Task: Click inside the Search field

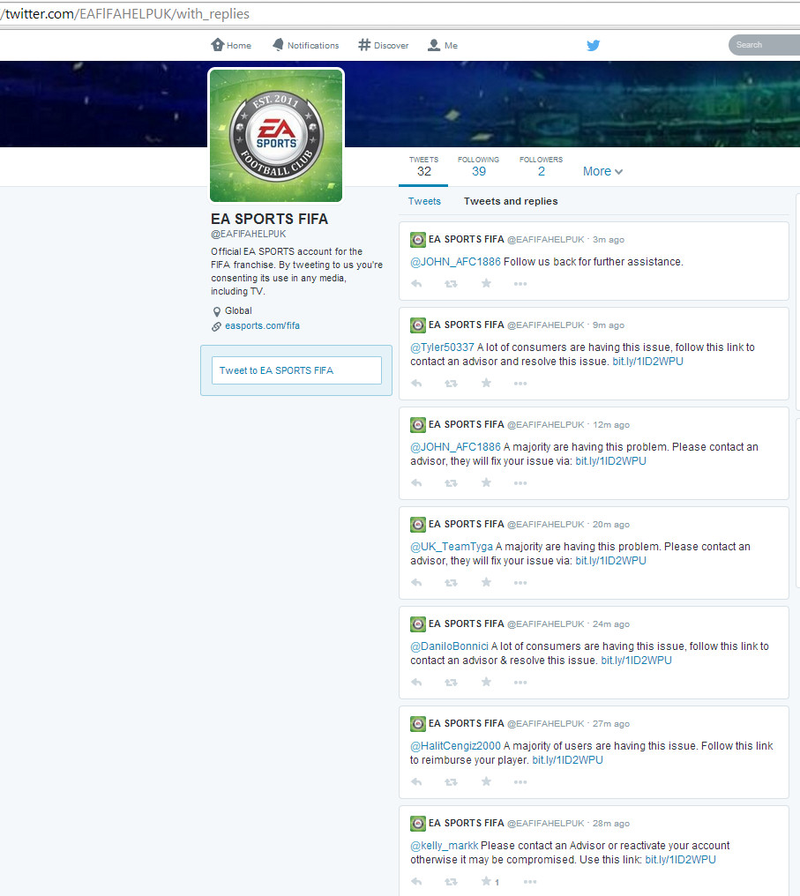Action: coord(763,45)
